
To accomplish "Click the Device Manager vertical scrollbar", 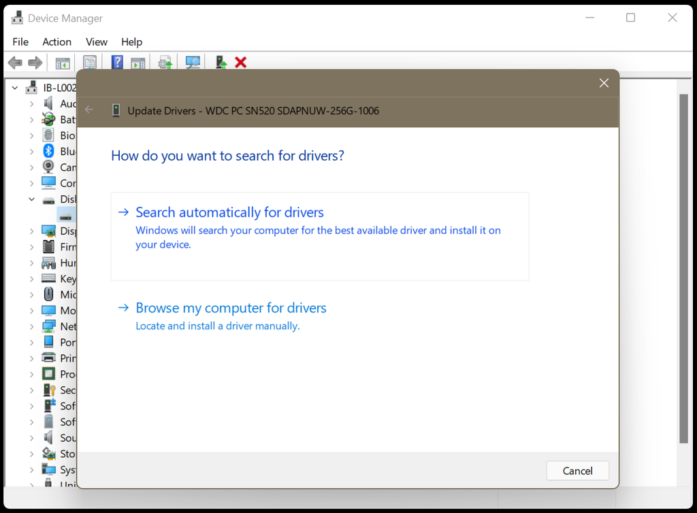I will coord(683,268).
